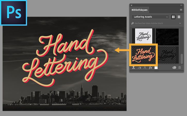
Task: Open the Bibliothèques panel flyout menu
Action: pyautogui.click(x=181, y=10)
